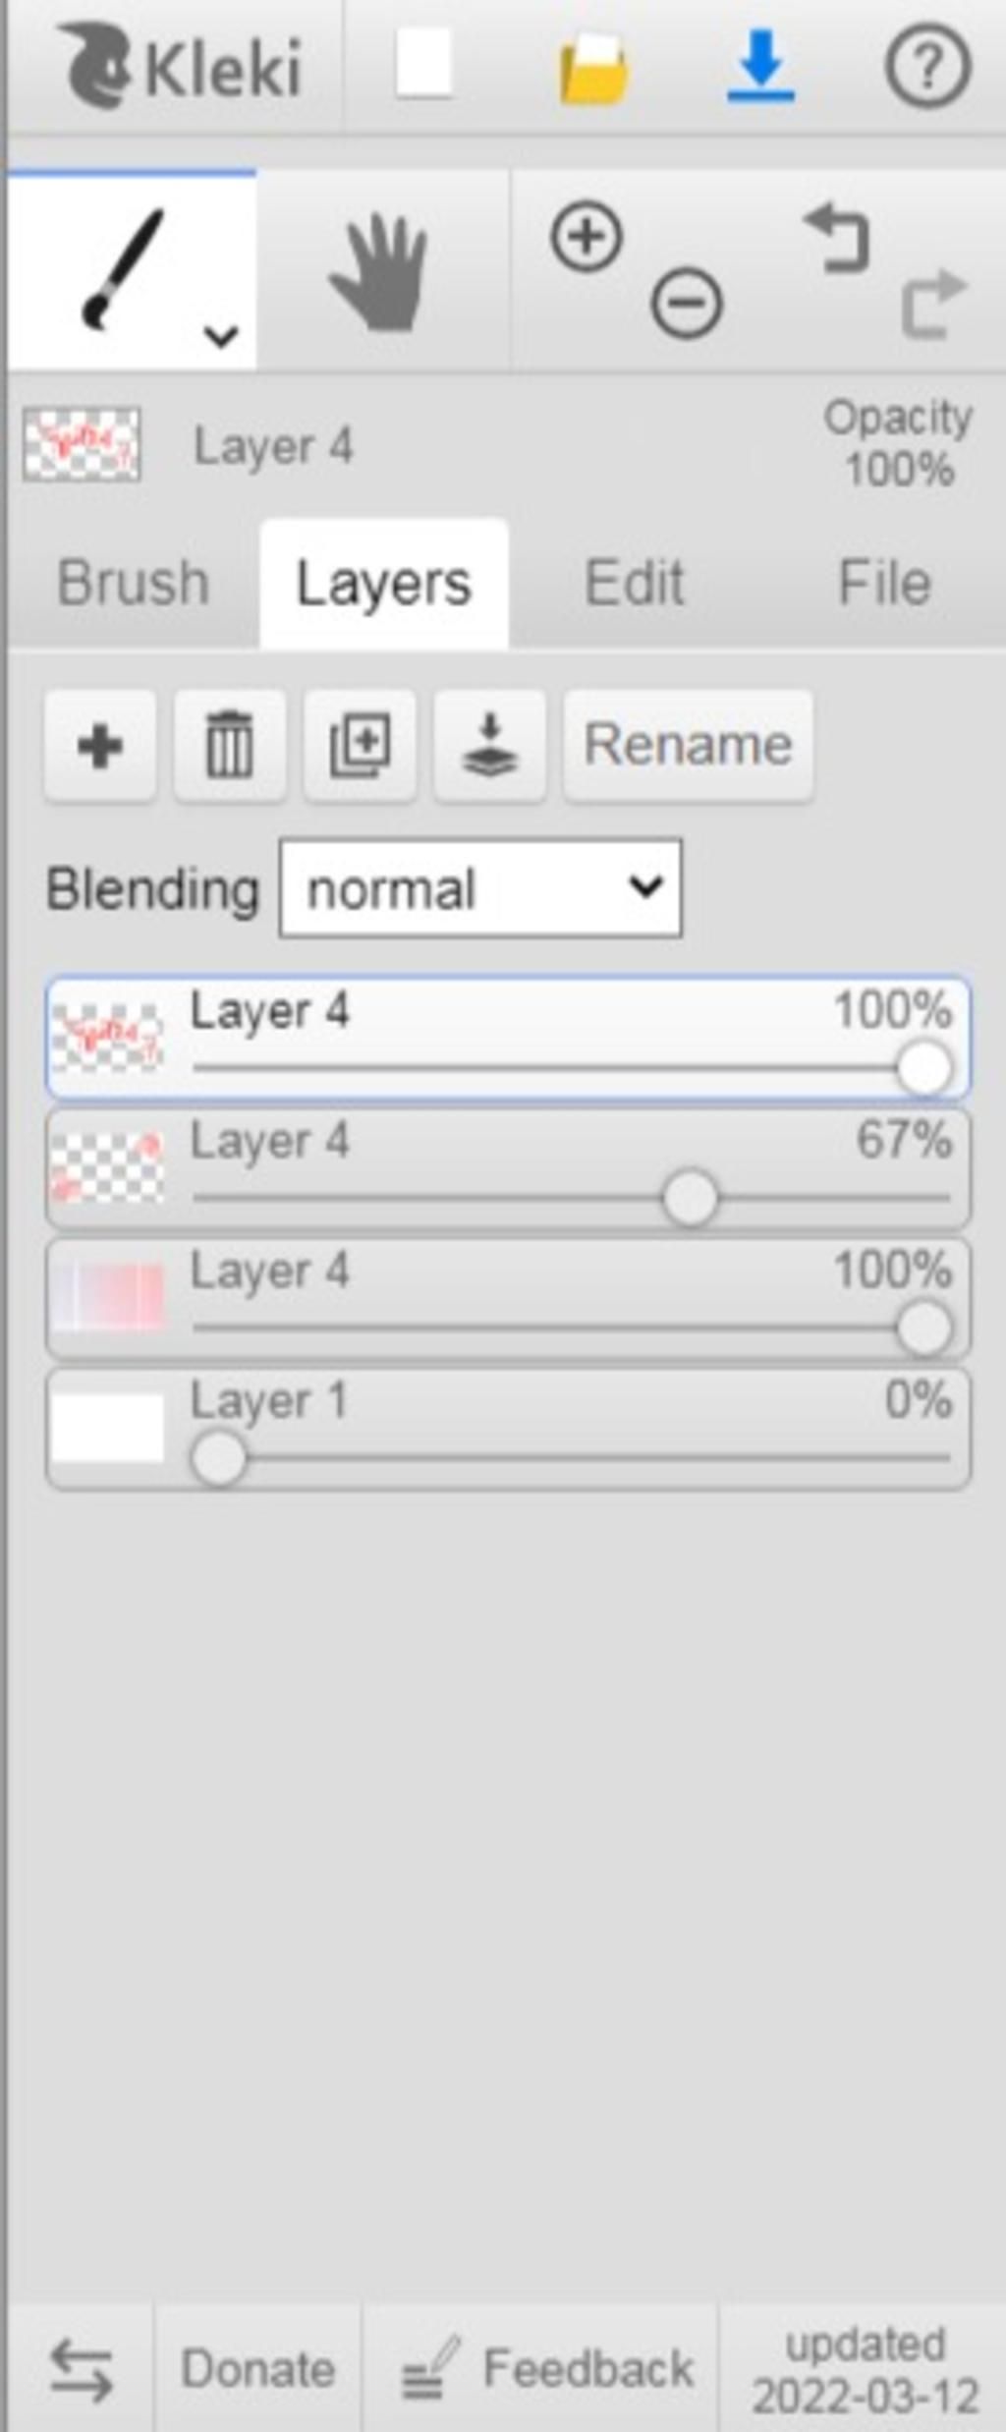Screen dimensions: 1006x2432
Task: Click the blue download save icon
Action: (x=760, y=66)
